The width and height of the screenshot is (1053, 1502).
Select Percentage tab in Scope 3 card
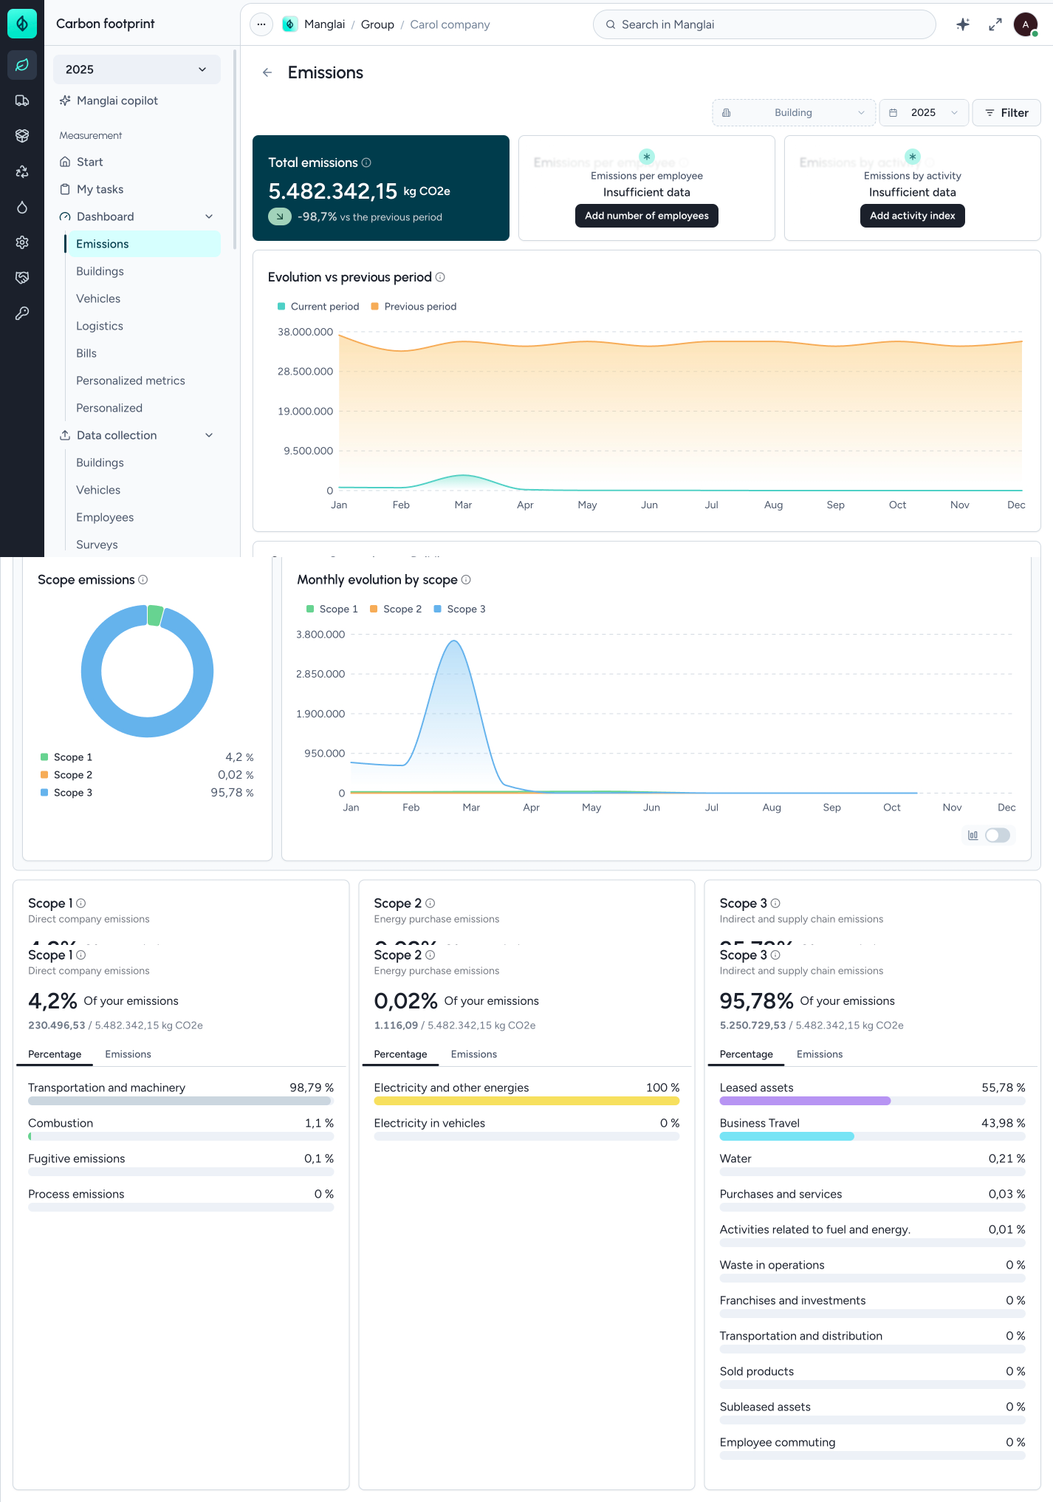click(x=747, y=1054)
